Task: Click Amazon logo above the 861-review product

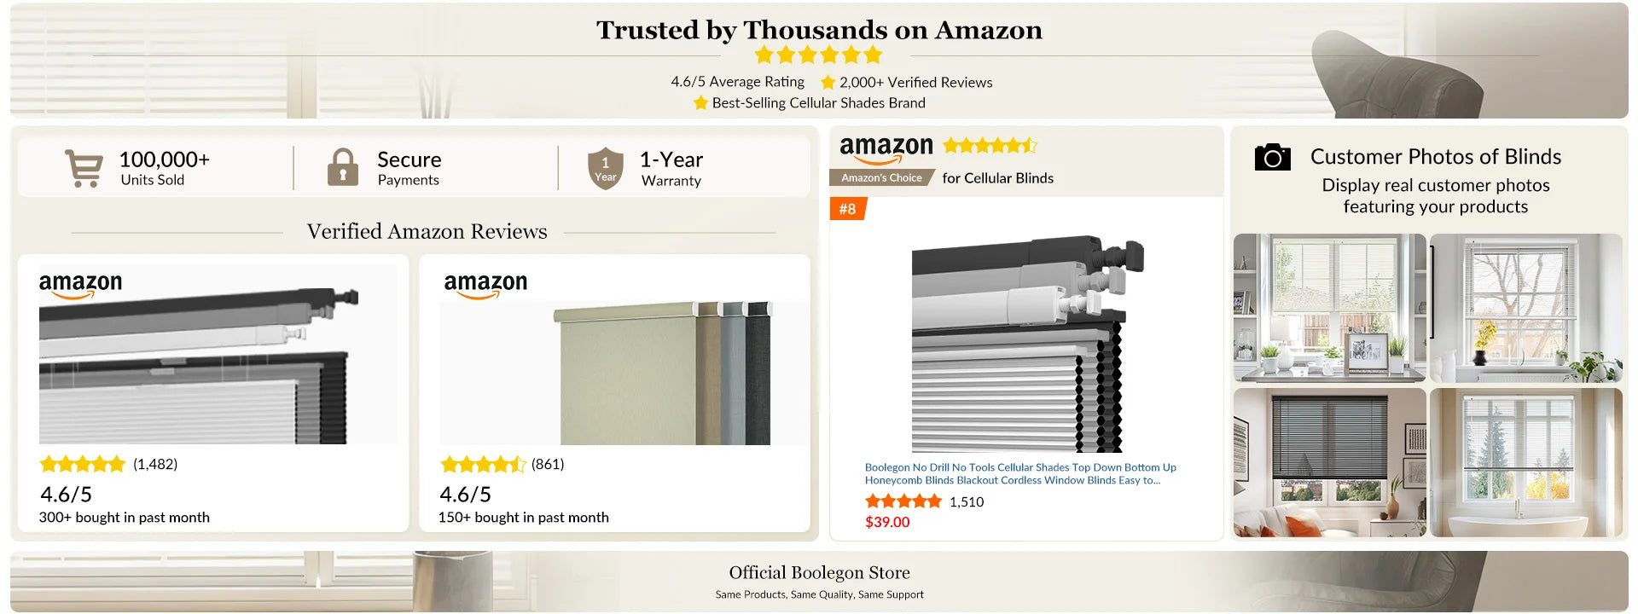Action: [x=485, y=284]
